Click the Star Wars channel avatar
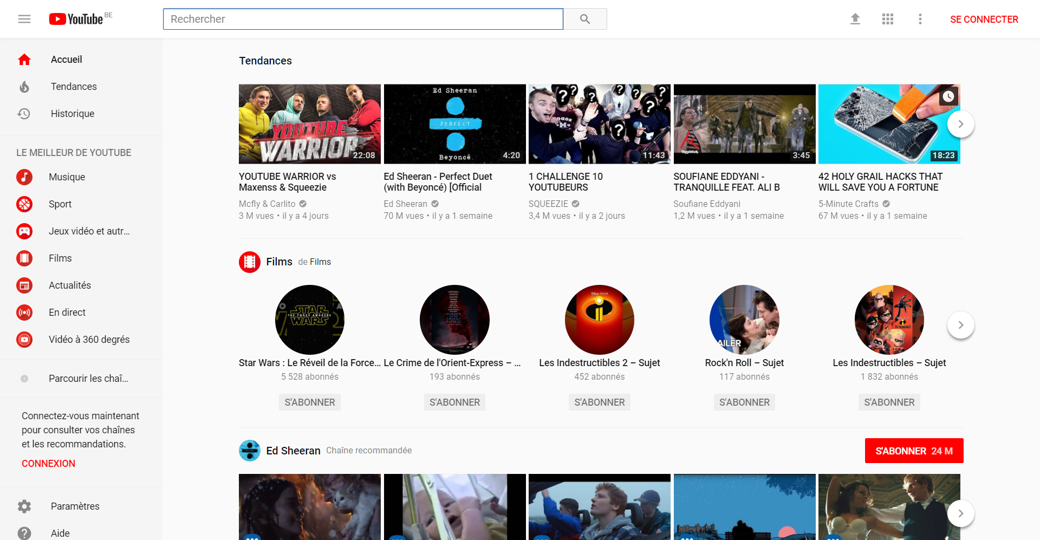The image size is (1040, 540). [x=310, y=320]
